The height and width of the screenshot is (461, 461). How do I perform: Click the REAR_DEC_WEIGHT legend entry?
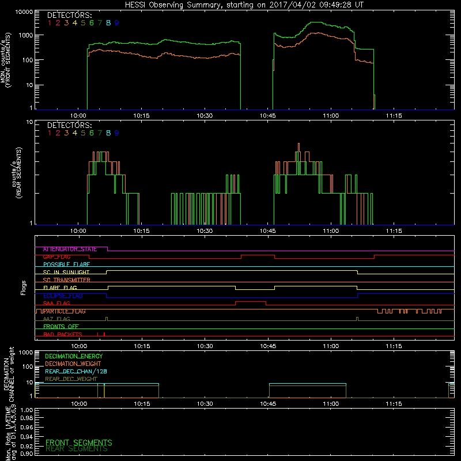coord(71,379)
